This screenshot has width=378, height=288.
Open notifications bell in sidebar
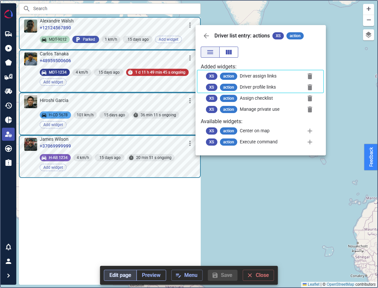tap(8, 247)
